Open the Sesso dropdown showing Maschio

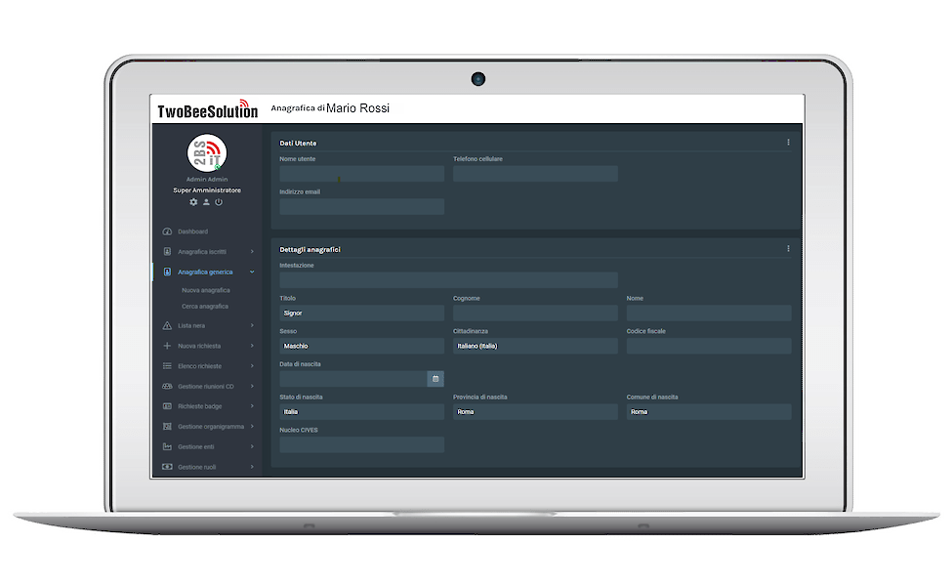point(361,347)
